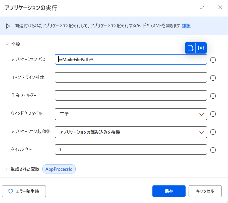Open the エラー発生時 settings

24,191
